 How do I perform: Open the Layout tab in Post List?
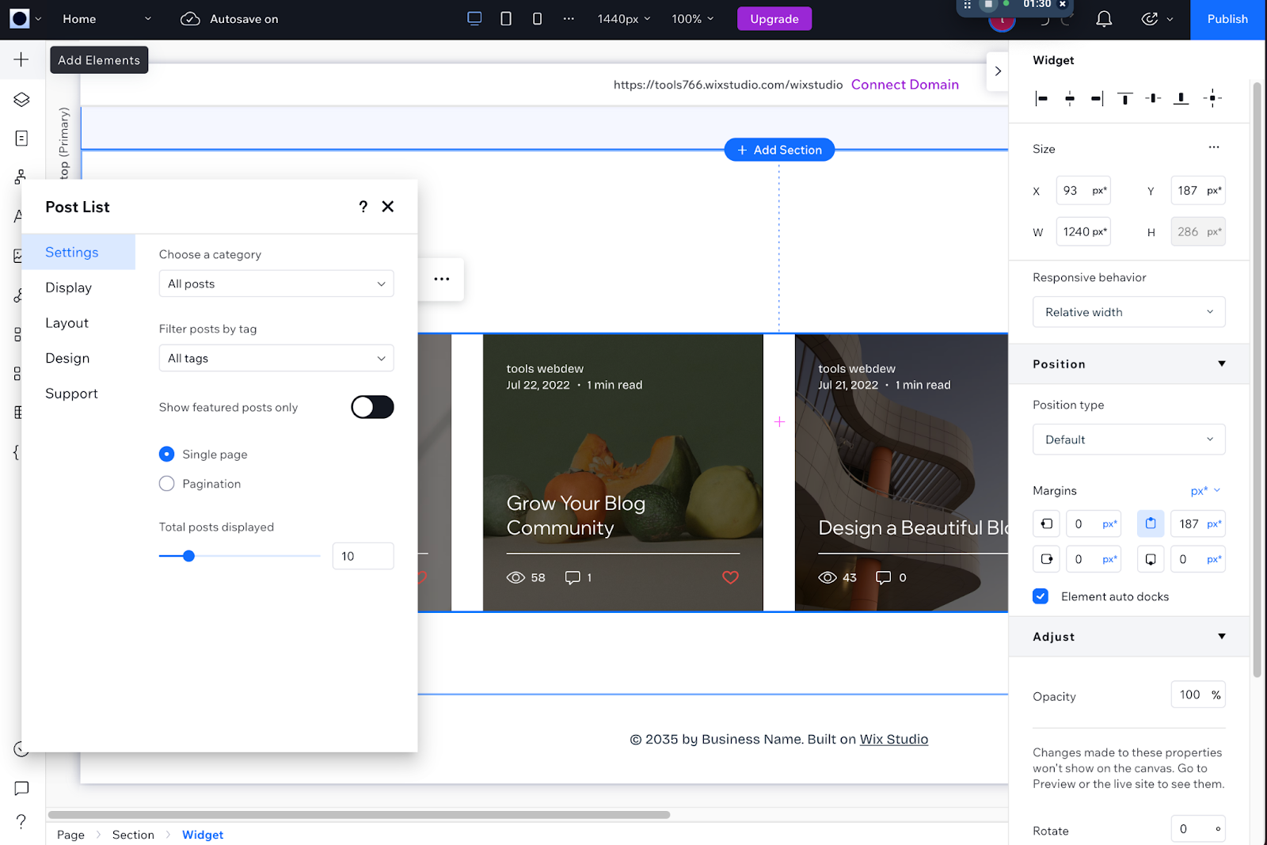(x=67, y=323)
